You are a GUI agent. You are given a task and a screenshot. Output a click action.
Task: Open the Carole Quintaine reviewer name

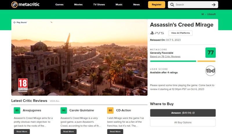point(81,110)
